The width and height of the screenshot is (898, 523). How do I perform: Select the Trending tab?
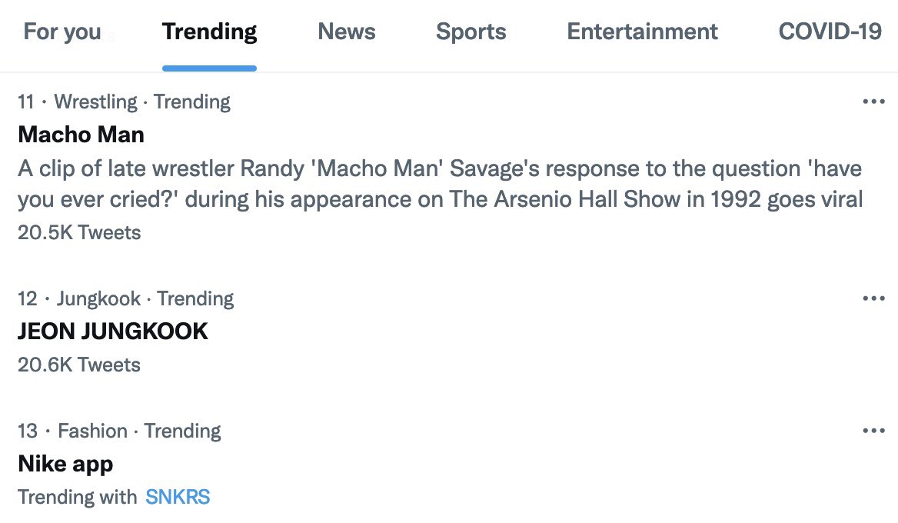pyautogui.click(x=209, y=32)
